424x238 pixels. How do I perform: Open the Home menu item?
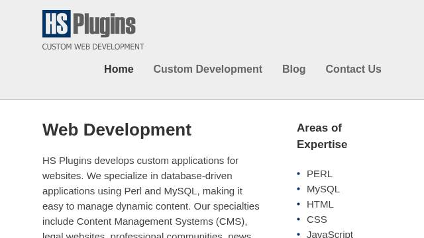click(x=119, y=69)
